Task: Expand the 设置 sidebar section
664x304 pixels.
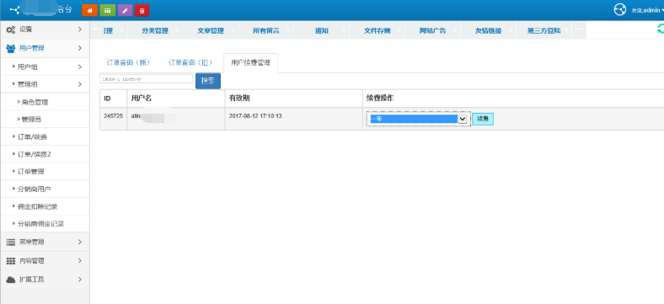Action: pos(45,29)
